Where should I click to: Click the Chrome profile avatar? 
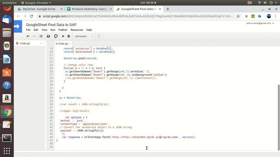pos(269,16)
